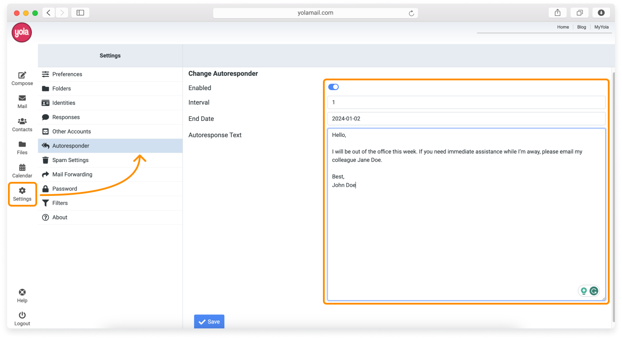Open the MyYola link
622x339 pixels.
[x=601, y=27]
